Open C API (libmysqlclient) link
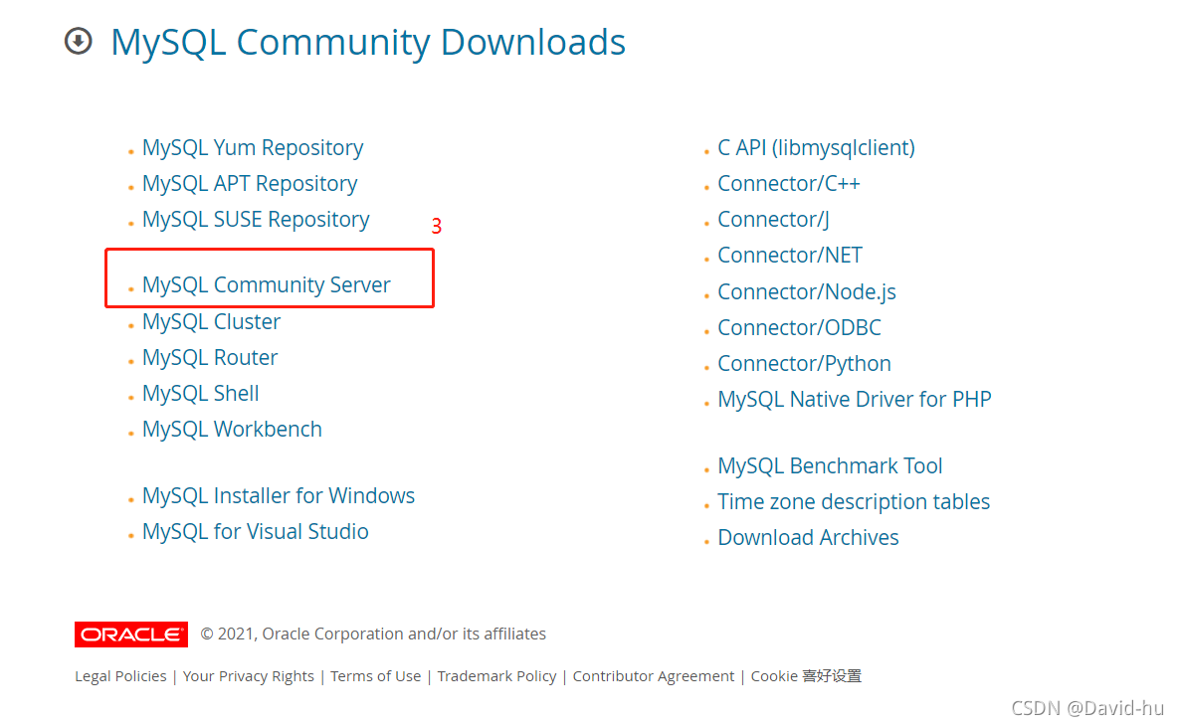The height and width of the screenshot is (726, 1179). pyautogui.click(x=816, y=148)
